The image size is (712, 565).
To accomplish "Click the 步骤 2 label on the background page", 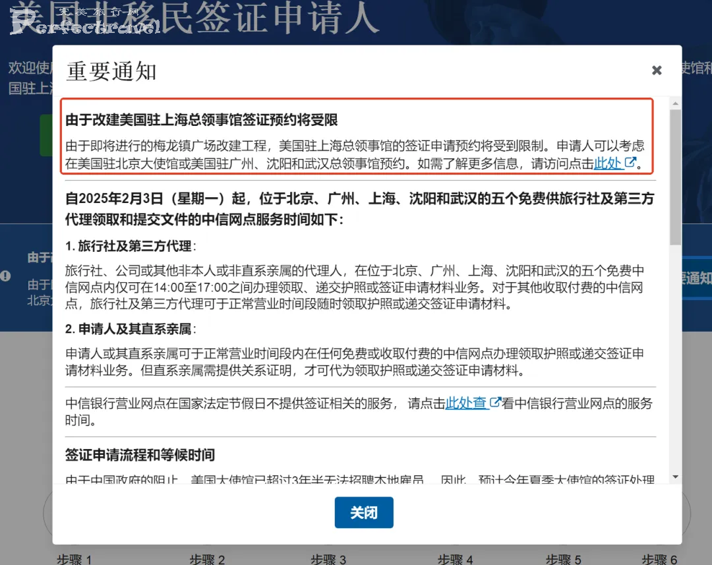I will (x=207, y=559).
